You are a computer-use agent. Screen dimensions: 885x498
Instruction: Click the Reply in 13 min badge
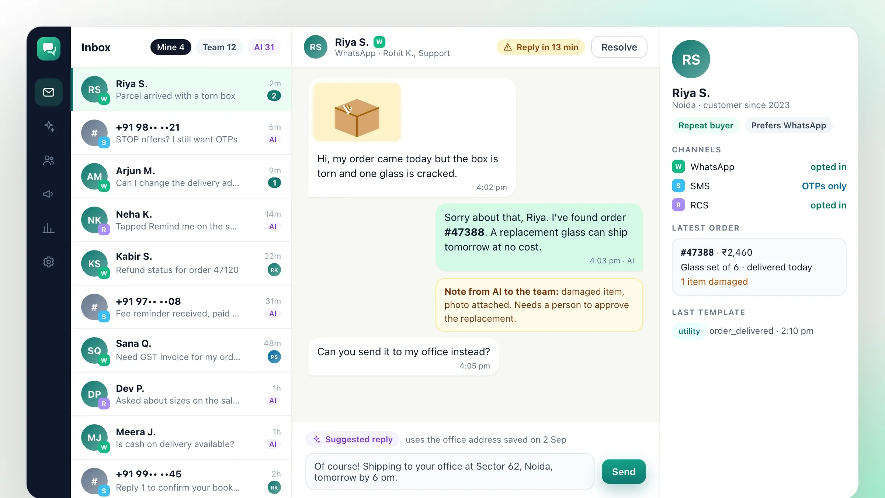(x=541, y=47)
